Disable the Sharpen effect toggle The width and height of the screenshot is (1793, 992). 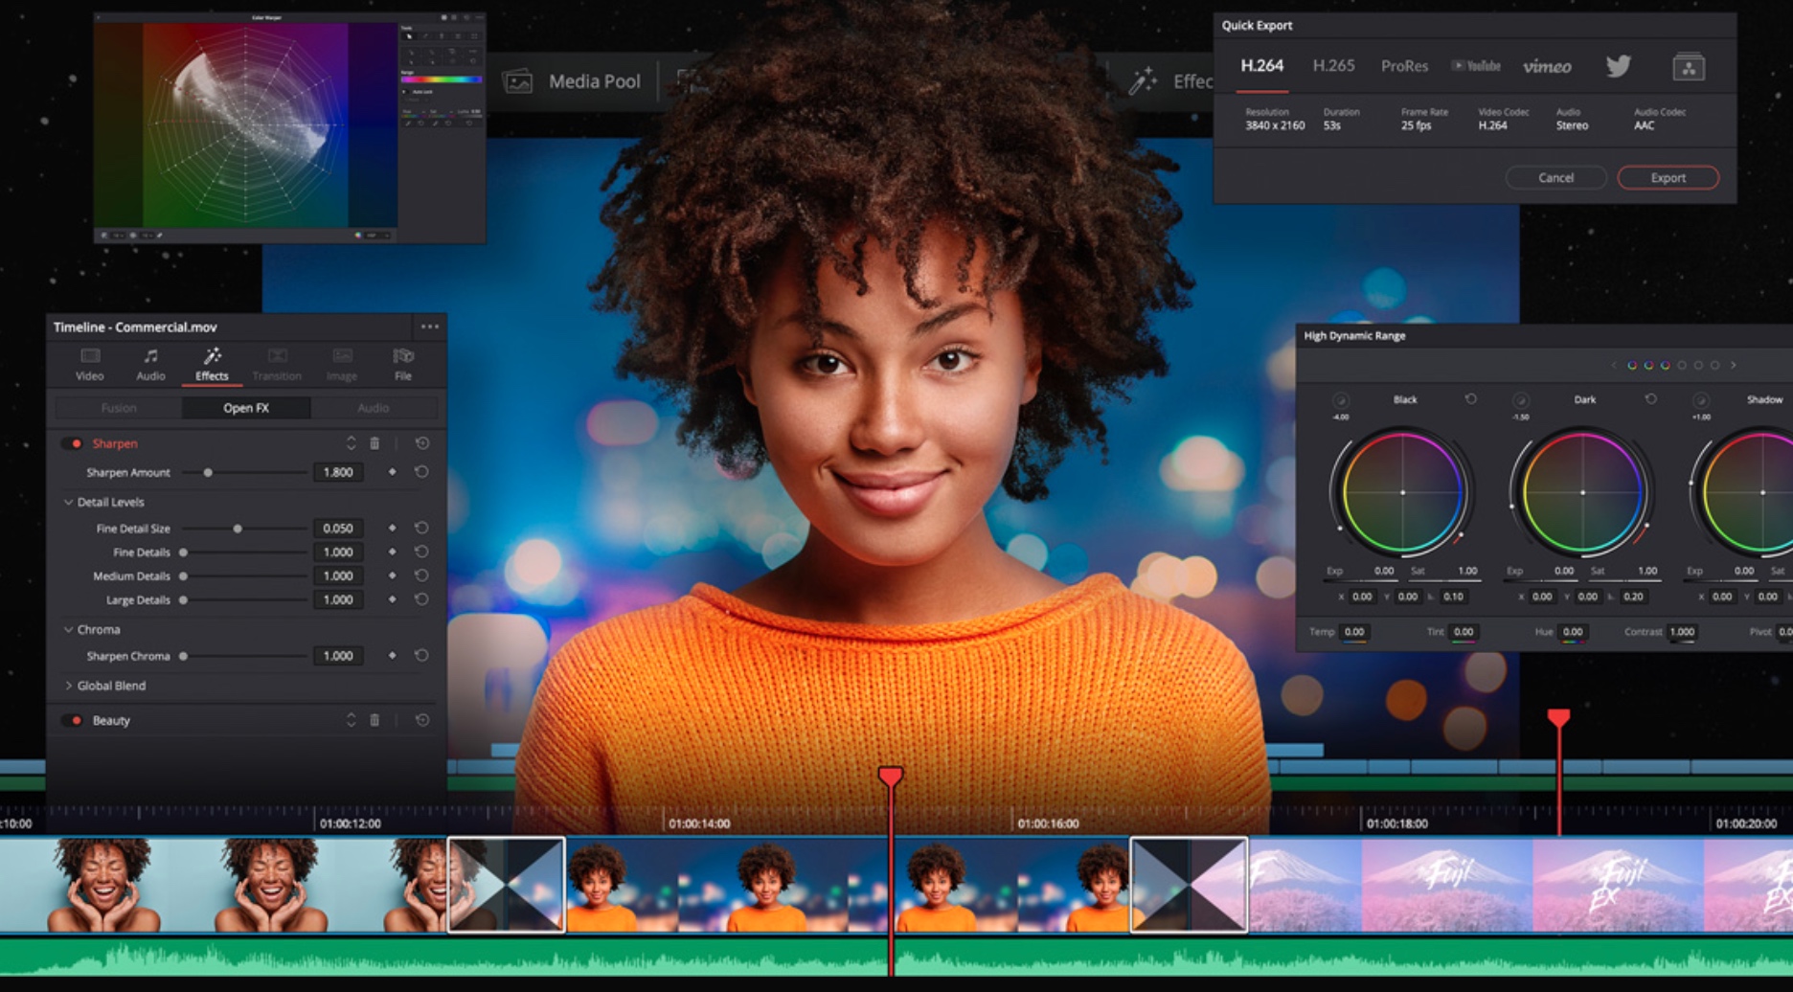coord(75,443)
